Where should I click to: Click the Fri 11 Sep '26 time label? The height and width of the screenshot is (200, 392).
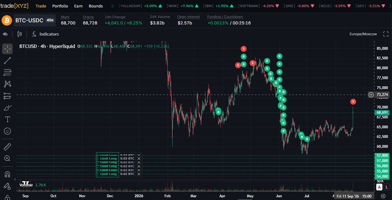[354, 196]
